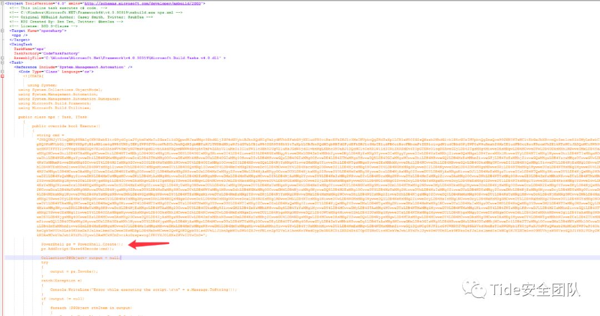This screenshot has width=600, height=316.
Task: Click the PowerShell.Create() line by red arrow
Action: (82, 244)
